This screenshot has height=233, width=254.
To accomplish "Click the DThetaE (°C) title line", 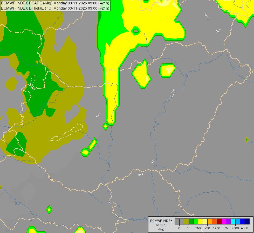I will (x=55, y=8).
